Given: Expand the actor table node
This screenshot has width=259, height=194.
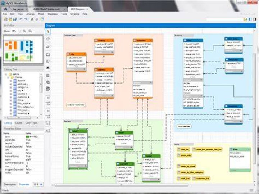Looking at the screenshot, I should click(11, 81).
